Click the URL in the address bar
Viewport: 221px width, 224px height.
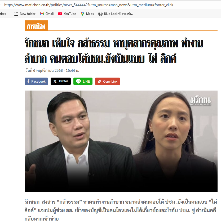tap(89, 5)
